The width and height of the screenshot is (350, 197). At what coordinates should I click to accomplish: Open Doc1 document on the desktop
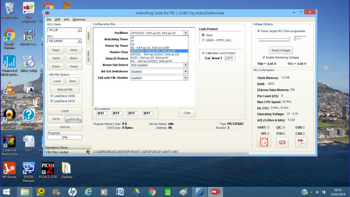click(x=29, y=144)
